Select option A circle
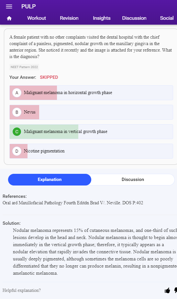 17,93
